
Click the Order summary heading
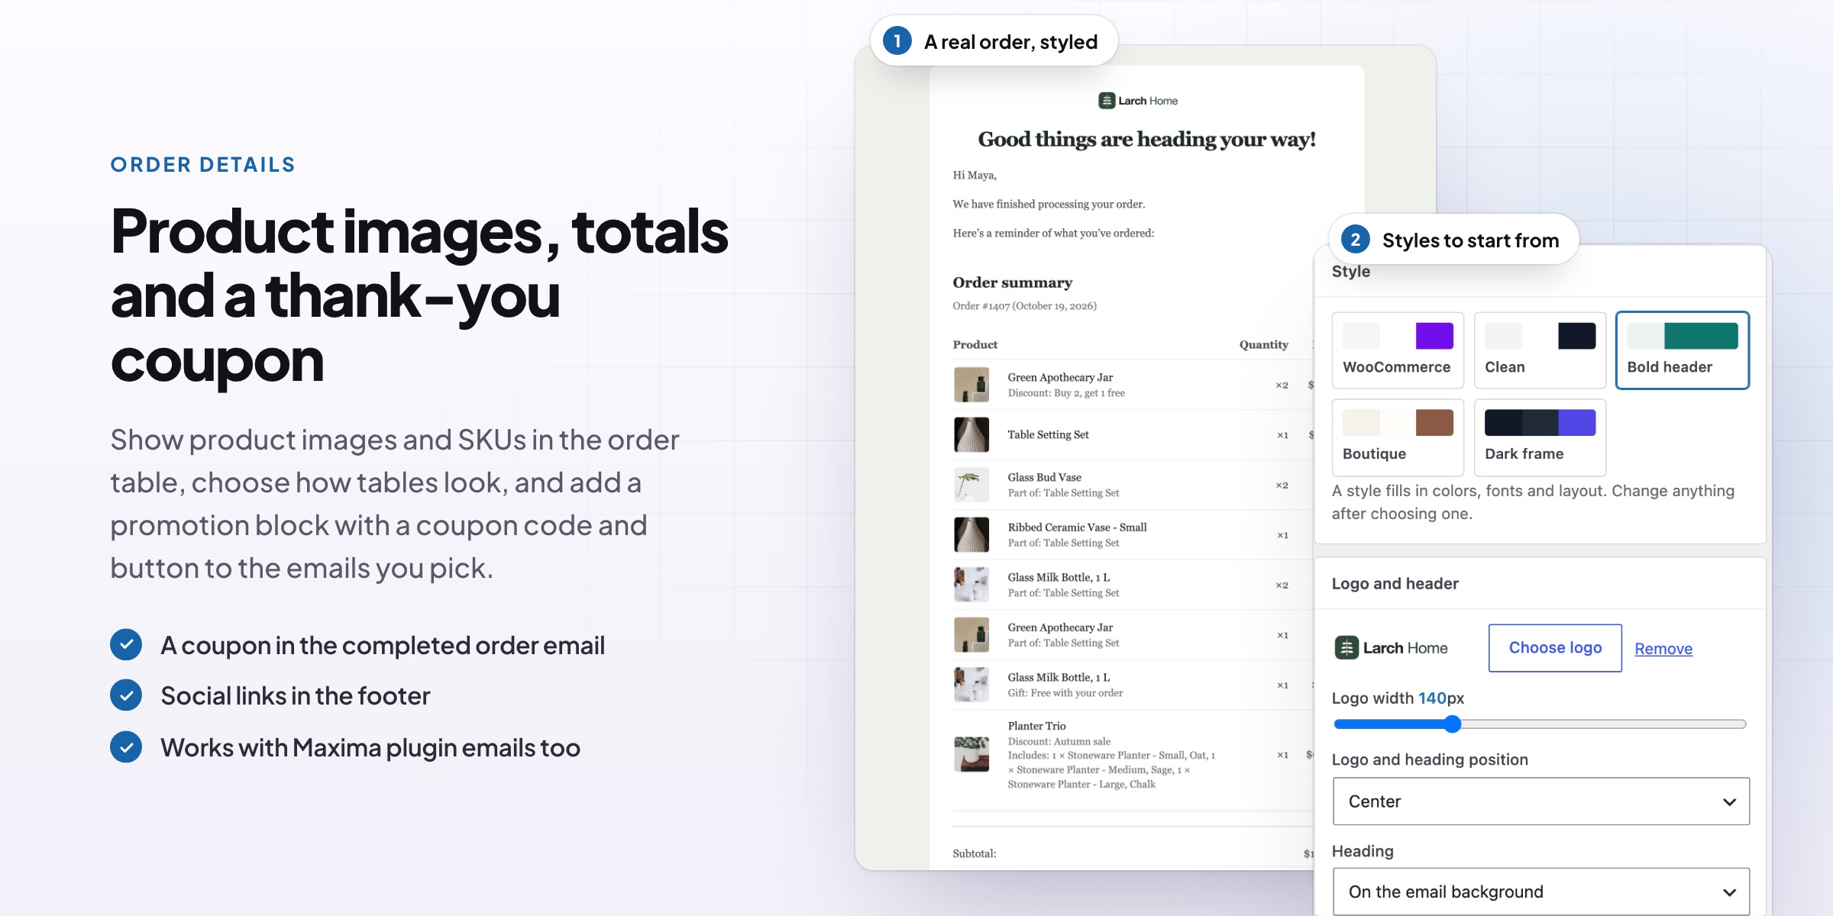1012,282
